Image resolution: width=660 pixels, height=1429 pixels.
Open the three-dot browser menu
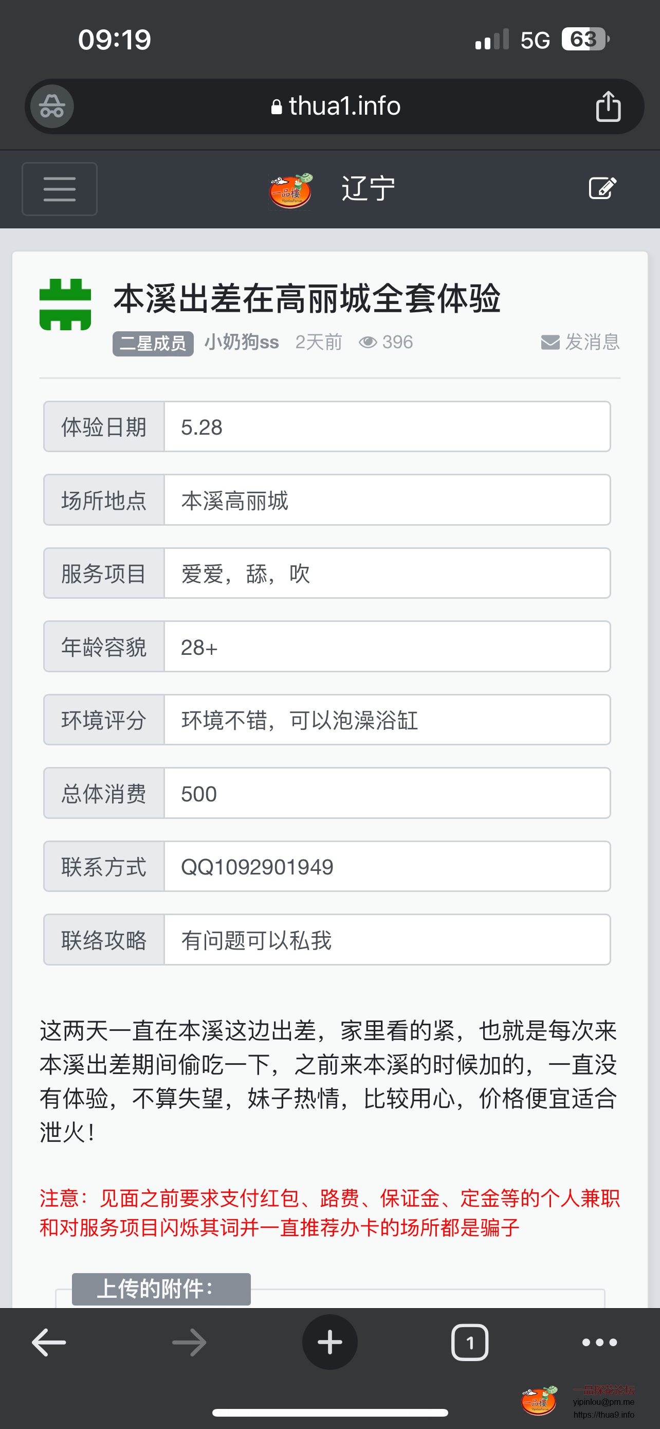pyautogui.click(x=599, y=1343)
